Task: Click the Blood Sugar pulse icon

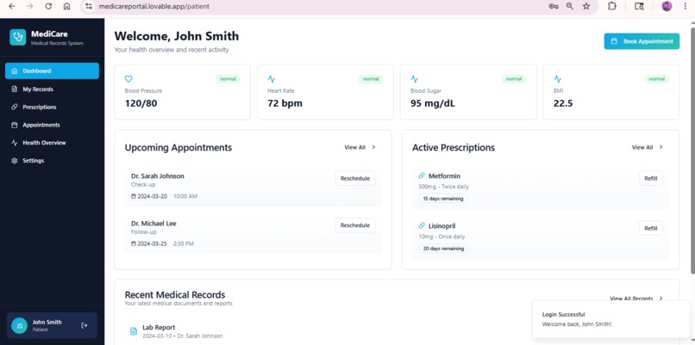Action: coord(415,79)
